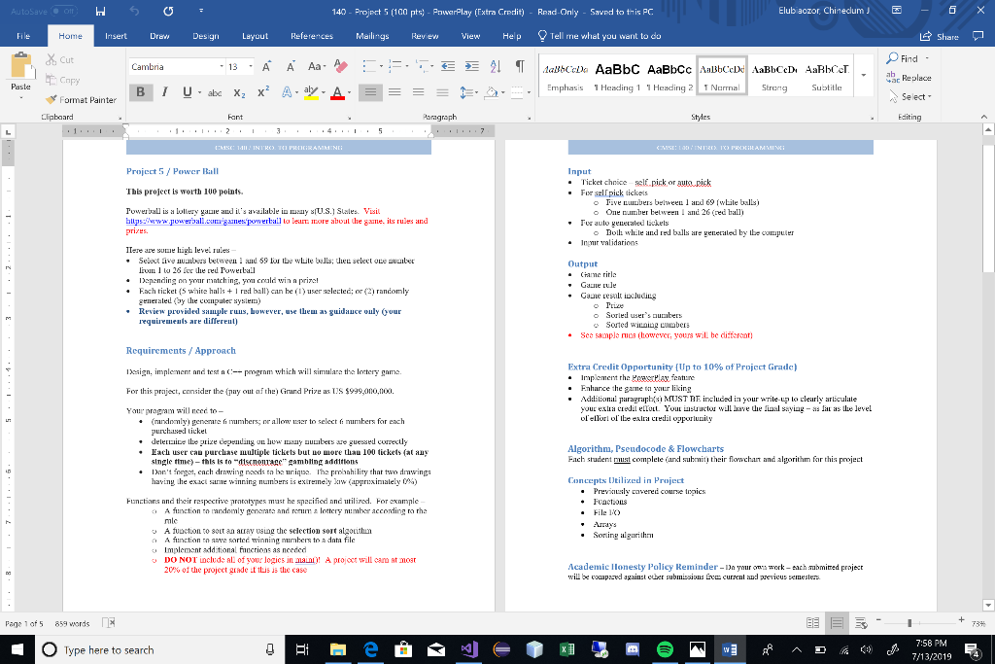Screen dimensions: 995x664
Task: Toggle Italic formatting
Action: coord(164,92)
